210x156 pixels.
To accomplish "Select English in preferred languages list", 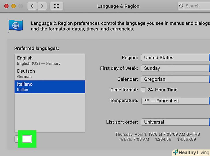I will pyautogui.click(x=50, y=60).
